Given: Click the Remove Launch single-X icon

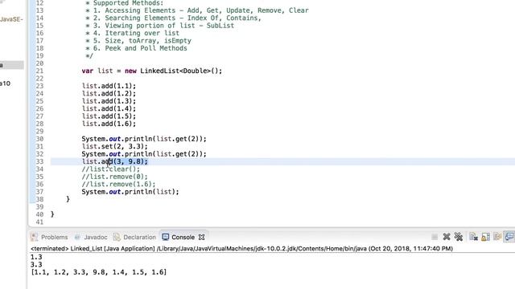Looking at the screenshot, I should (447, 237).
